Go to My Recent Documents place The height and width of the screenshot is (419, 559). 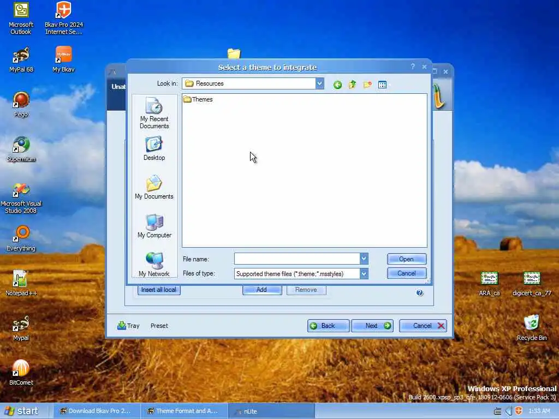pos(154,113)
